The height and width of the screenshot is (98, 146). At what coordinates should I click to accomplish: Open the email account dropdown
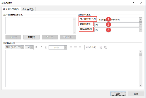141,19
